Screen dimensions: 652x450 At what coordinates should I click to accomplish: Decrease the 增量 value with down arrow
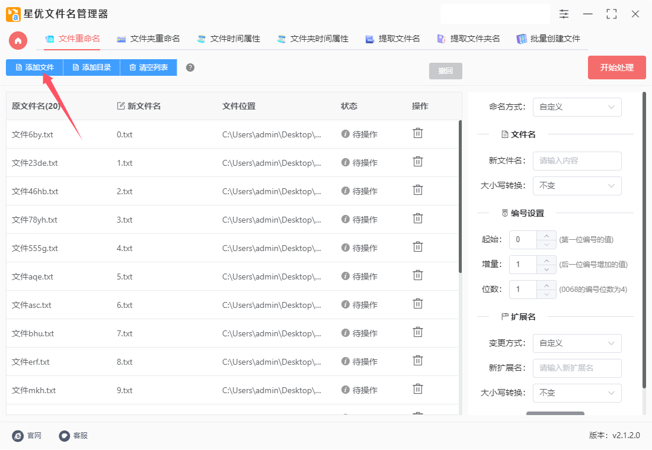coord(546,269)
